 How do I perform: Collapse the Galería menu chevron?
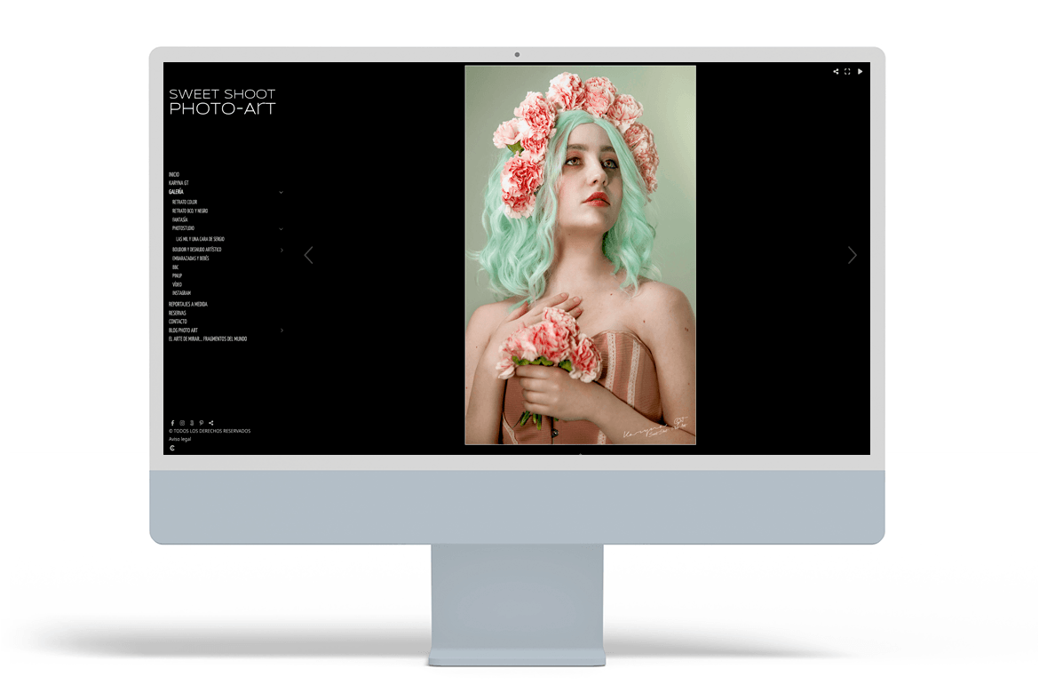point(282,192)
